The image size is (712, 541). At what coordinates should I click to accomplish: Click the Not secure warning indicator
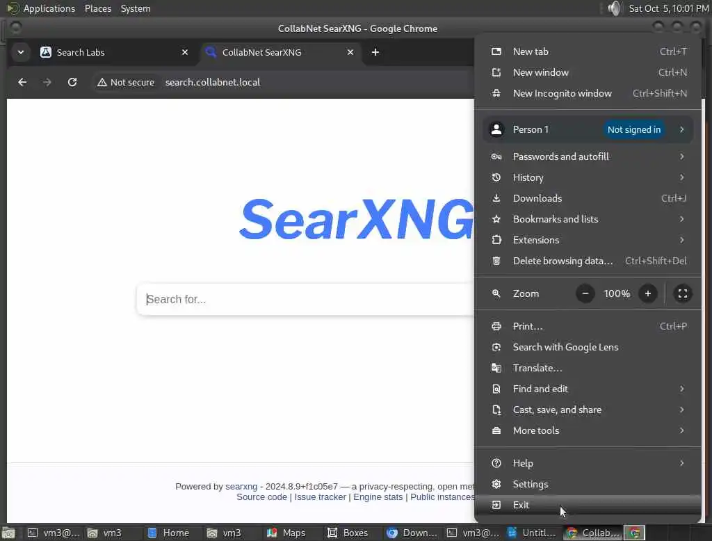126,82
